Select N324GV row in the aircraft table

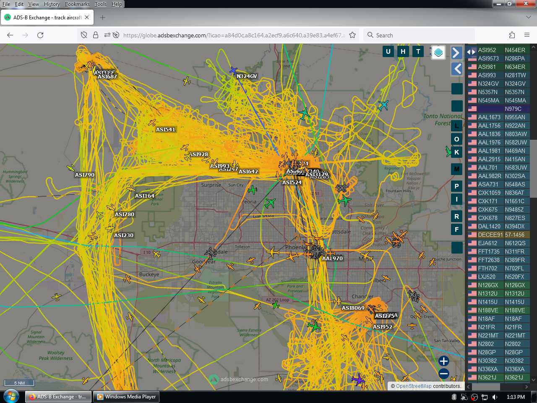[498, 84]
